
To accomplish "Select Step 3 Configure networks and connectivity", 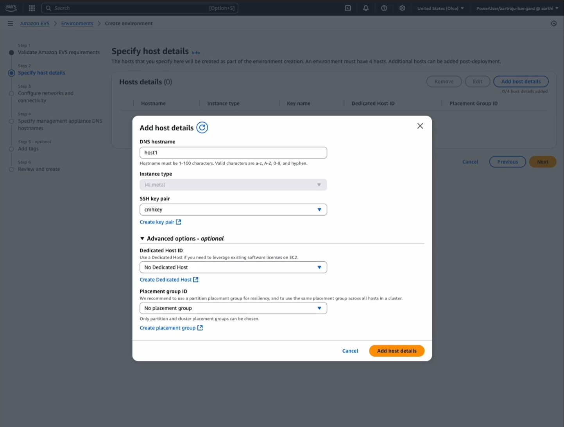I will point(46,97).
